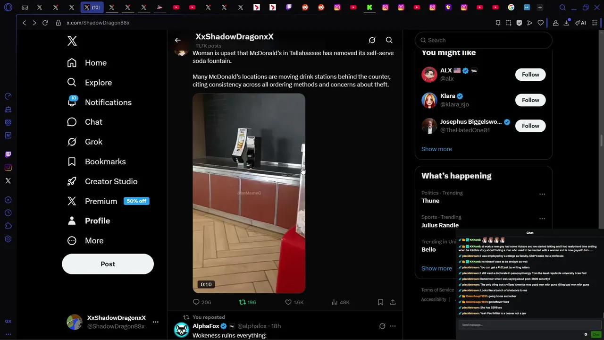604x340 pixels.
Task: Open a new browser tab
Action: tap(540, 8)
